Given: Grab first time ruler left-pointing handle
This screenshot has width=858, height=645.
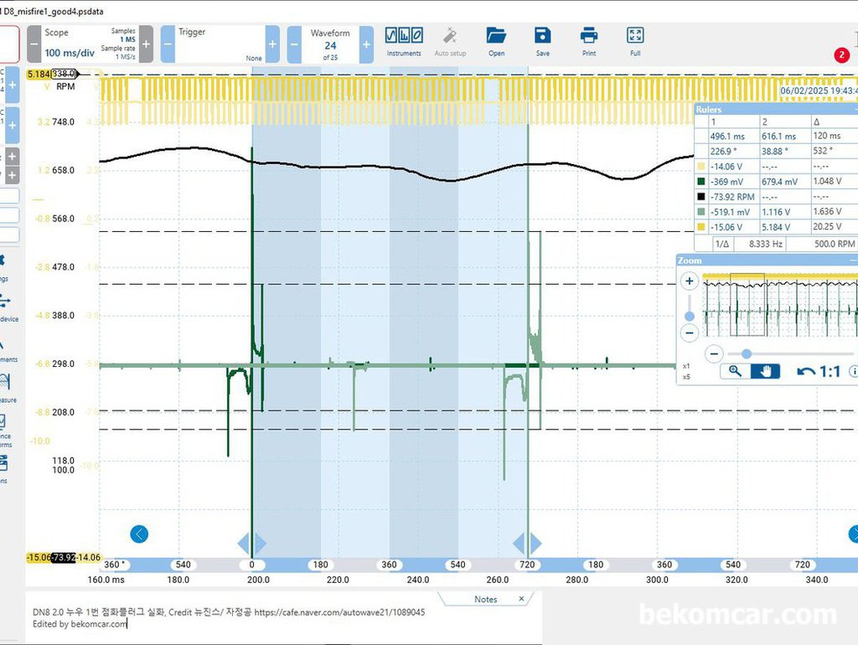Looking at the screenshot, I should coord(244,544).
